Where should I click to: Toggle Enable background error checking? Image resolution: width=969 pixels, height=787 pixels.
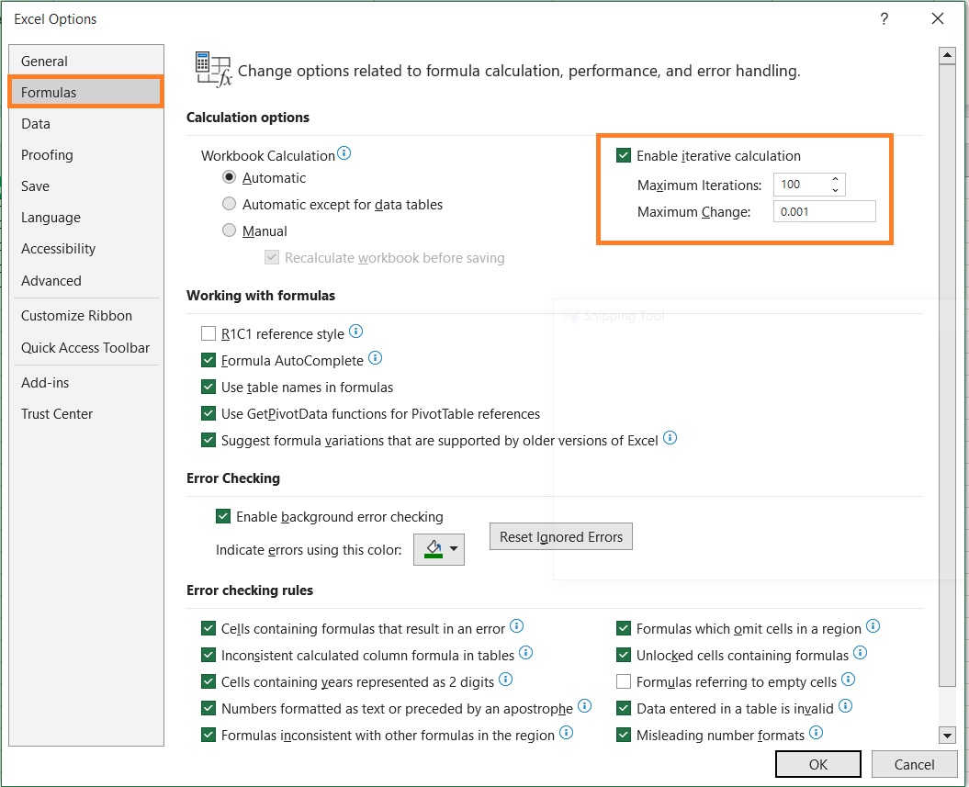(223, 516)
